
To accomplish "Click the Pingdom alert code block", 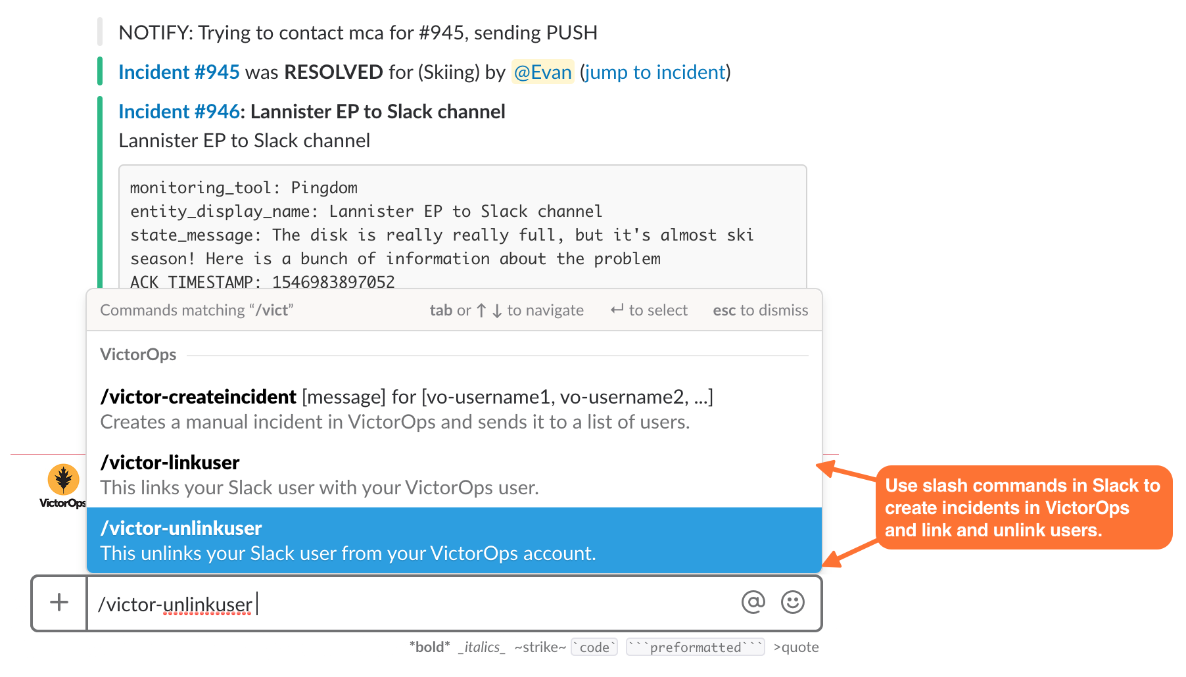I will point(462,227).
